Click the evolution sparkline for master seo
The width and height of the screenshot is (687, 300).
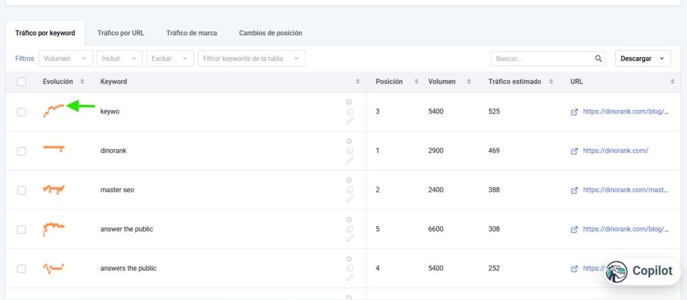point(54,189)
